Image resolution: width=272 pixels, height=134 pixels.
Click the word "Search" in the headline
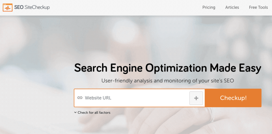[91, 68]
